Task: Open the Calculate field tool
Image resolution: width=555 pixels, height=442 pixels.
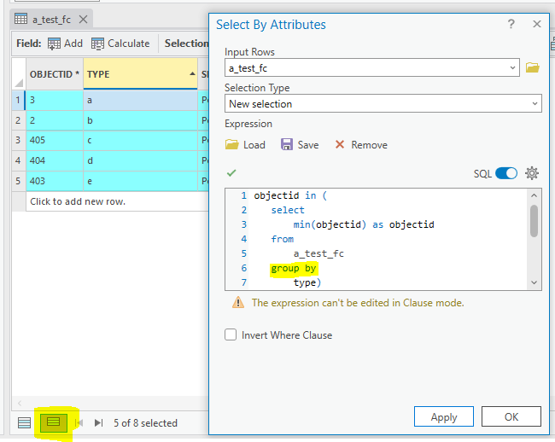Action: point(98,44)
